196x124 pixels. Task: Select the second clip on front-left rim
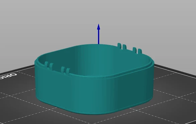tap(52, 66)
